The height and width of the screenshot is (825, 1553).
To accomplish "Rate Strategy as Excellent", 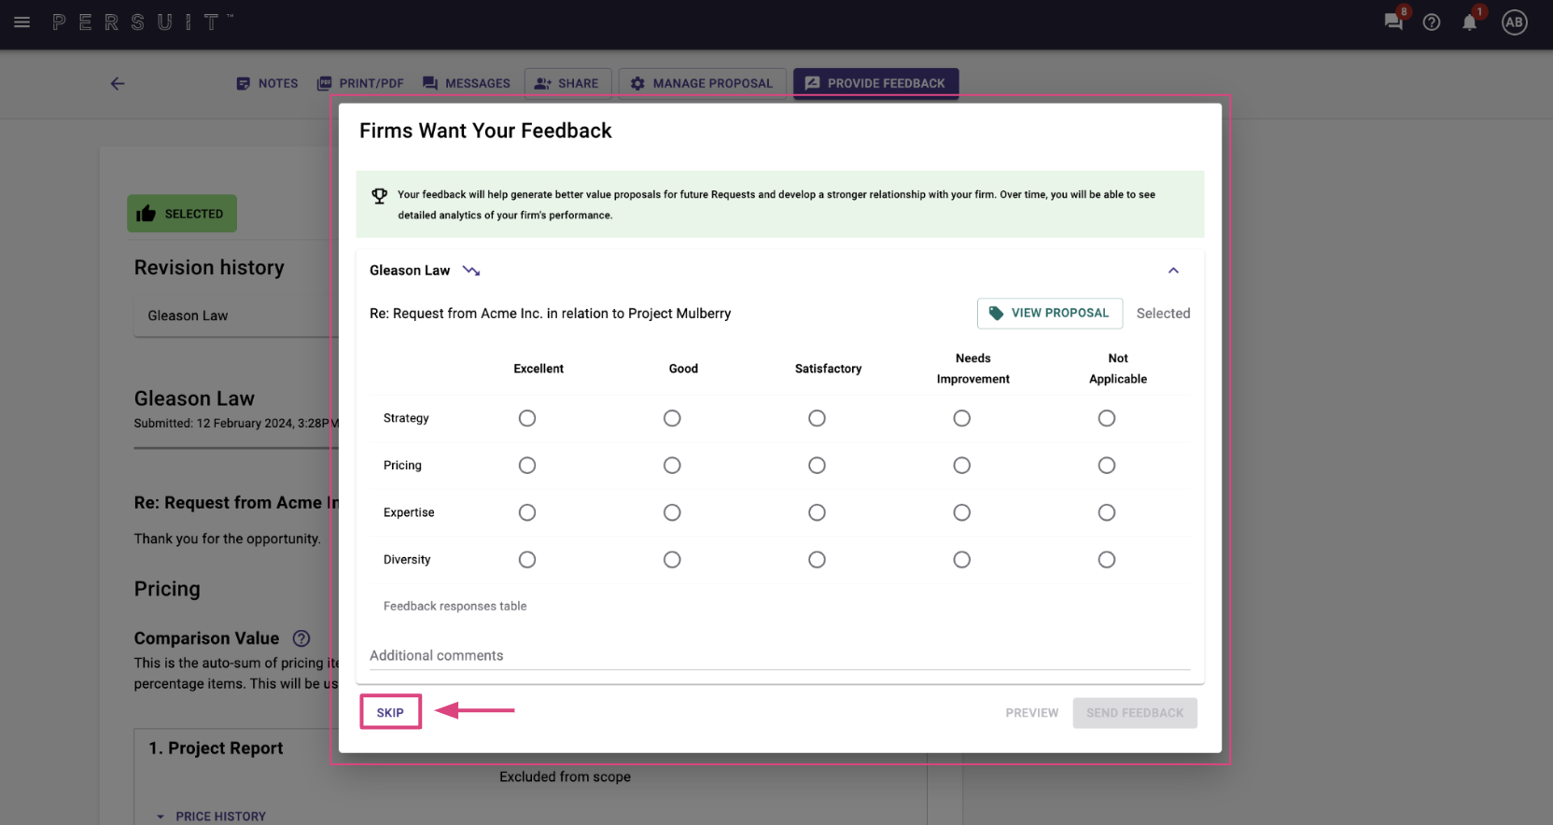I will (x=527, y=418).
